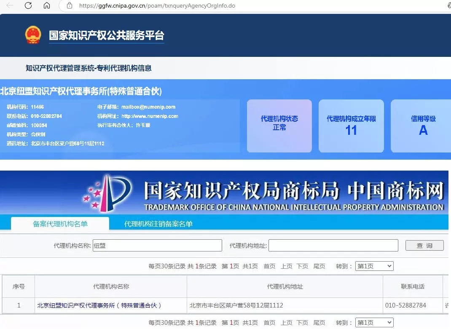Click 代理机构地址 column header
This screenshot has width=451, height=329.
(x=285, y=286)
